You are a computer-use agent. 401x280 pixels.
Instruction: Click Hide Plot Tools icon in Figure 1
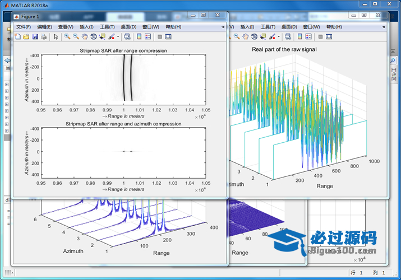160,37
